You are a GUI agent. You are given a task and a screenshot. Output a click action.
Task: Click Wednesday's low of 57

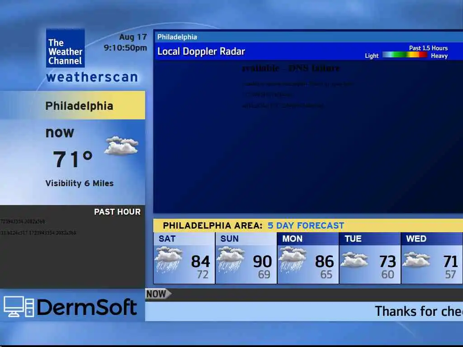tap(451, 275)
